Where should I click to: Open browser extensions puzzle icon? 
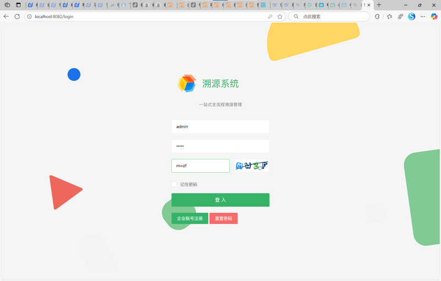click(377, 16)
